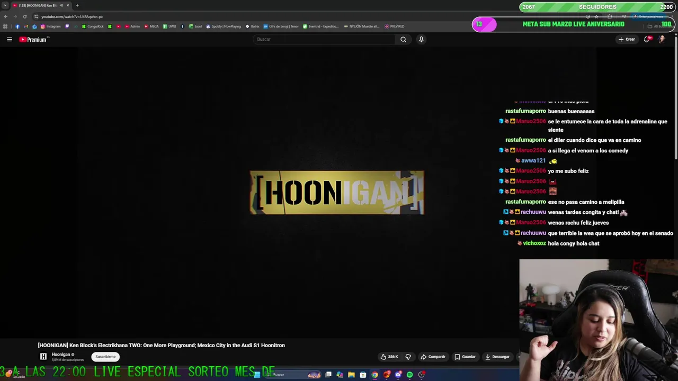Open the PREVIRED bookmark
This screenshot has width=678, height=381.
(x=395, y=26)
